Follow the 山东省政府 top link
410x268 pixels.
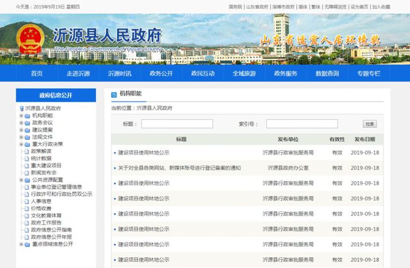tap(257, 7)
